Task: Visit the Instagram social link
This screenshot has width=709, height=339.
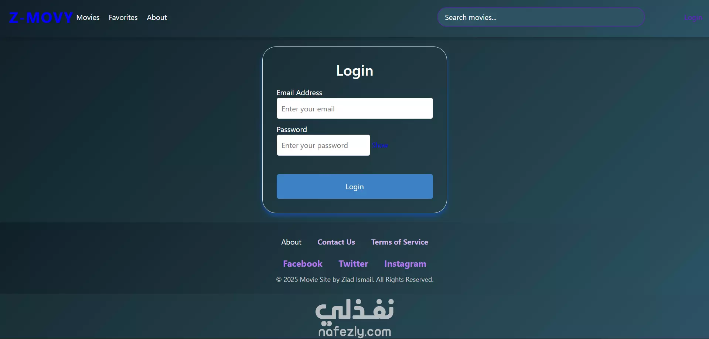Action: [x=405, y=264]
